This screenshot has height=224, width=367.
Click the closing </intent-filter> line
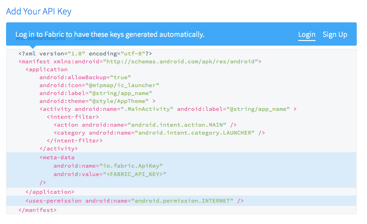pyautogui.click(x=75, y=141)
